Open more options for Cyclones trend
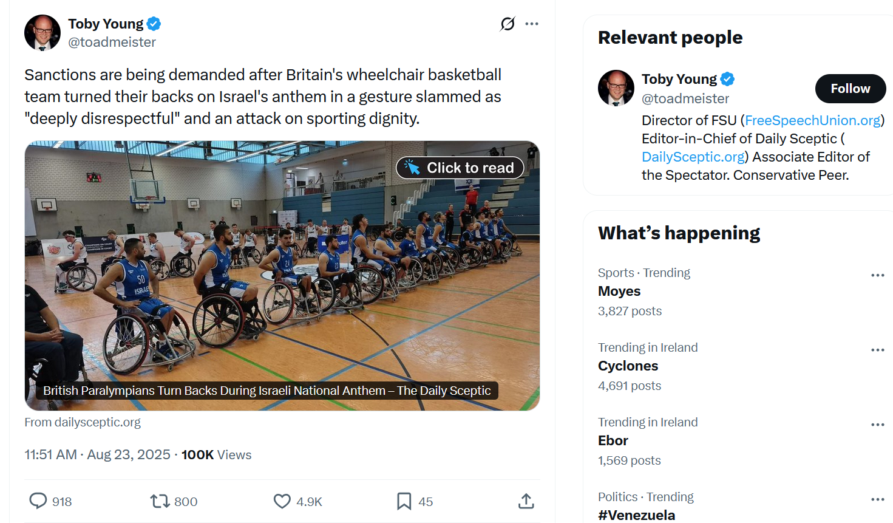The height and width of the screenshot is (523, 893). pos(877,350)
